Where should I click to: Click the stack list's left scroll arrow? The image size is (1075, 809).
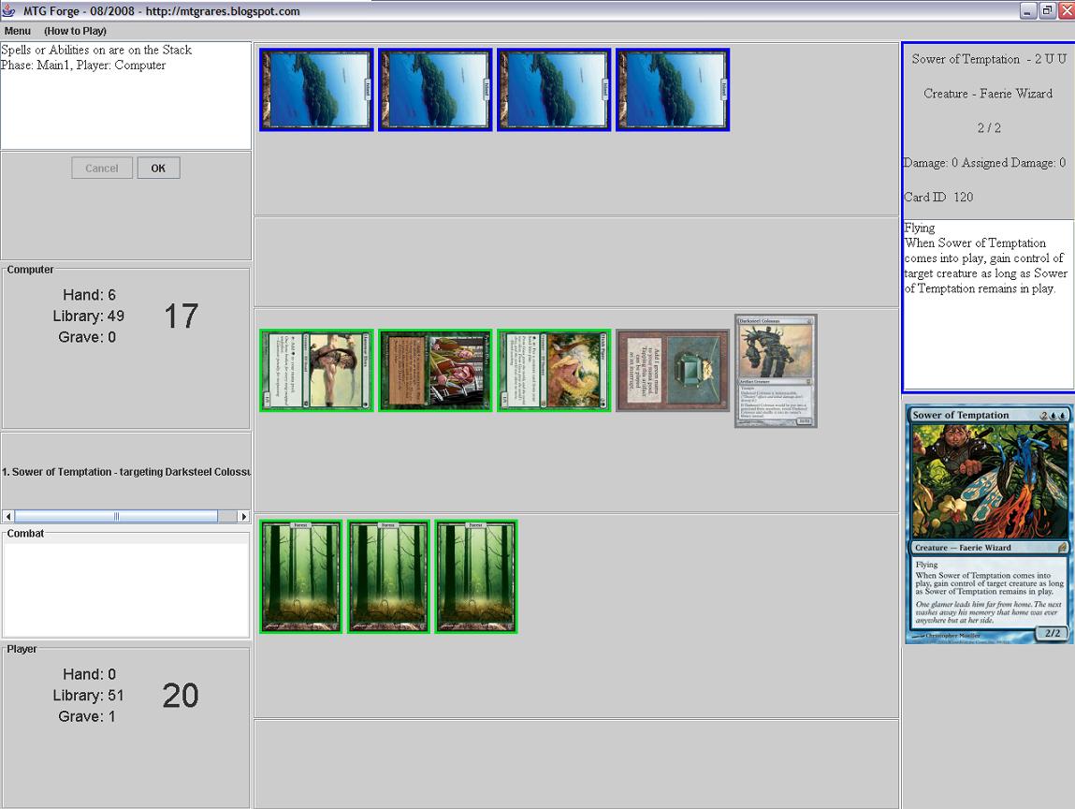pyautogui.click(x=8, y=516)
